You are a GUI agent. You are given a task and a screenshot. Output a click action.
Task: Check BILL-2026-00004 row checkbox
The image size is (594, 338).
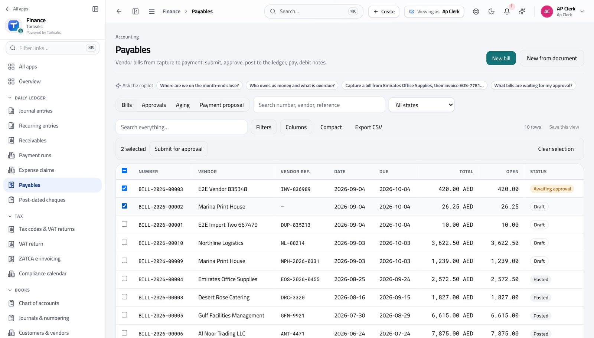click(124, 279)
